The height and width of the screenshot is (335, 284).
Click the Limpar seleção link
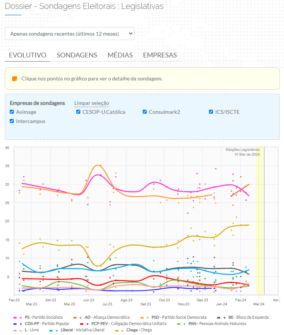[x=91, y=103]
